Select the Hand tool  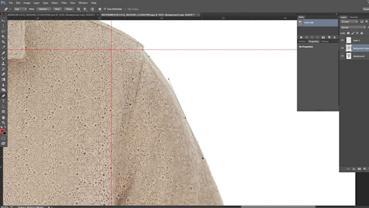tap(3, 117)
